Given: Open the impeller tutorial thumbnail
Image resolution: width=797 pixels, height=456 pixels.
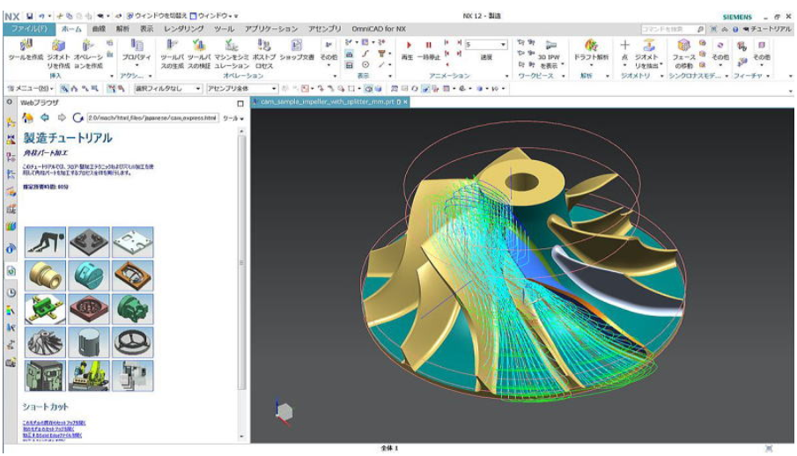Looking at the screenshot, I should [x=45, y=342].
